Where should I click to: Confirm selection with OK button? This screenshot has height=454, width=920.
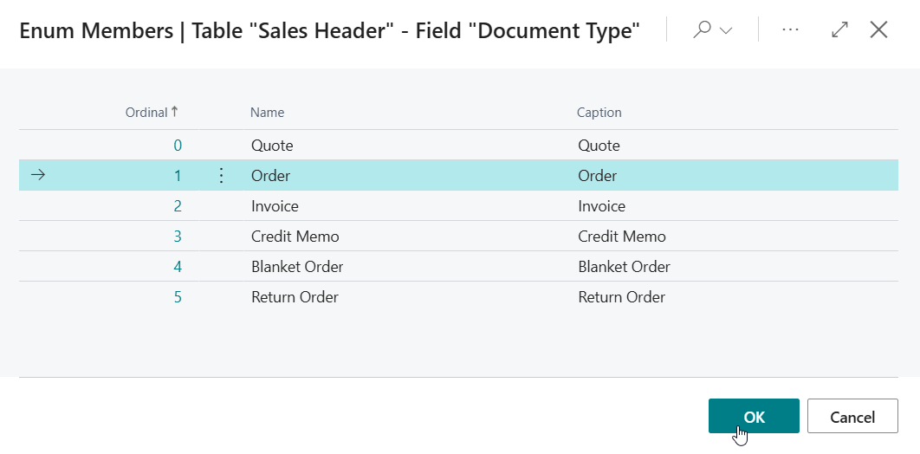(754, 416)
